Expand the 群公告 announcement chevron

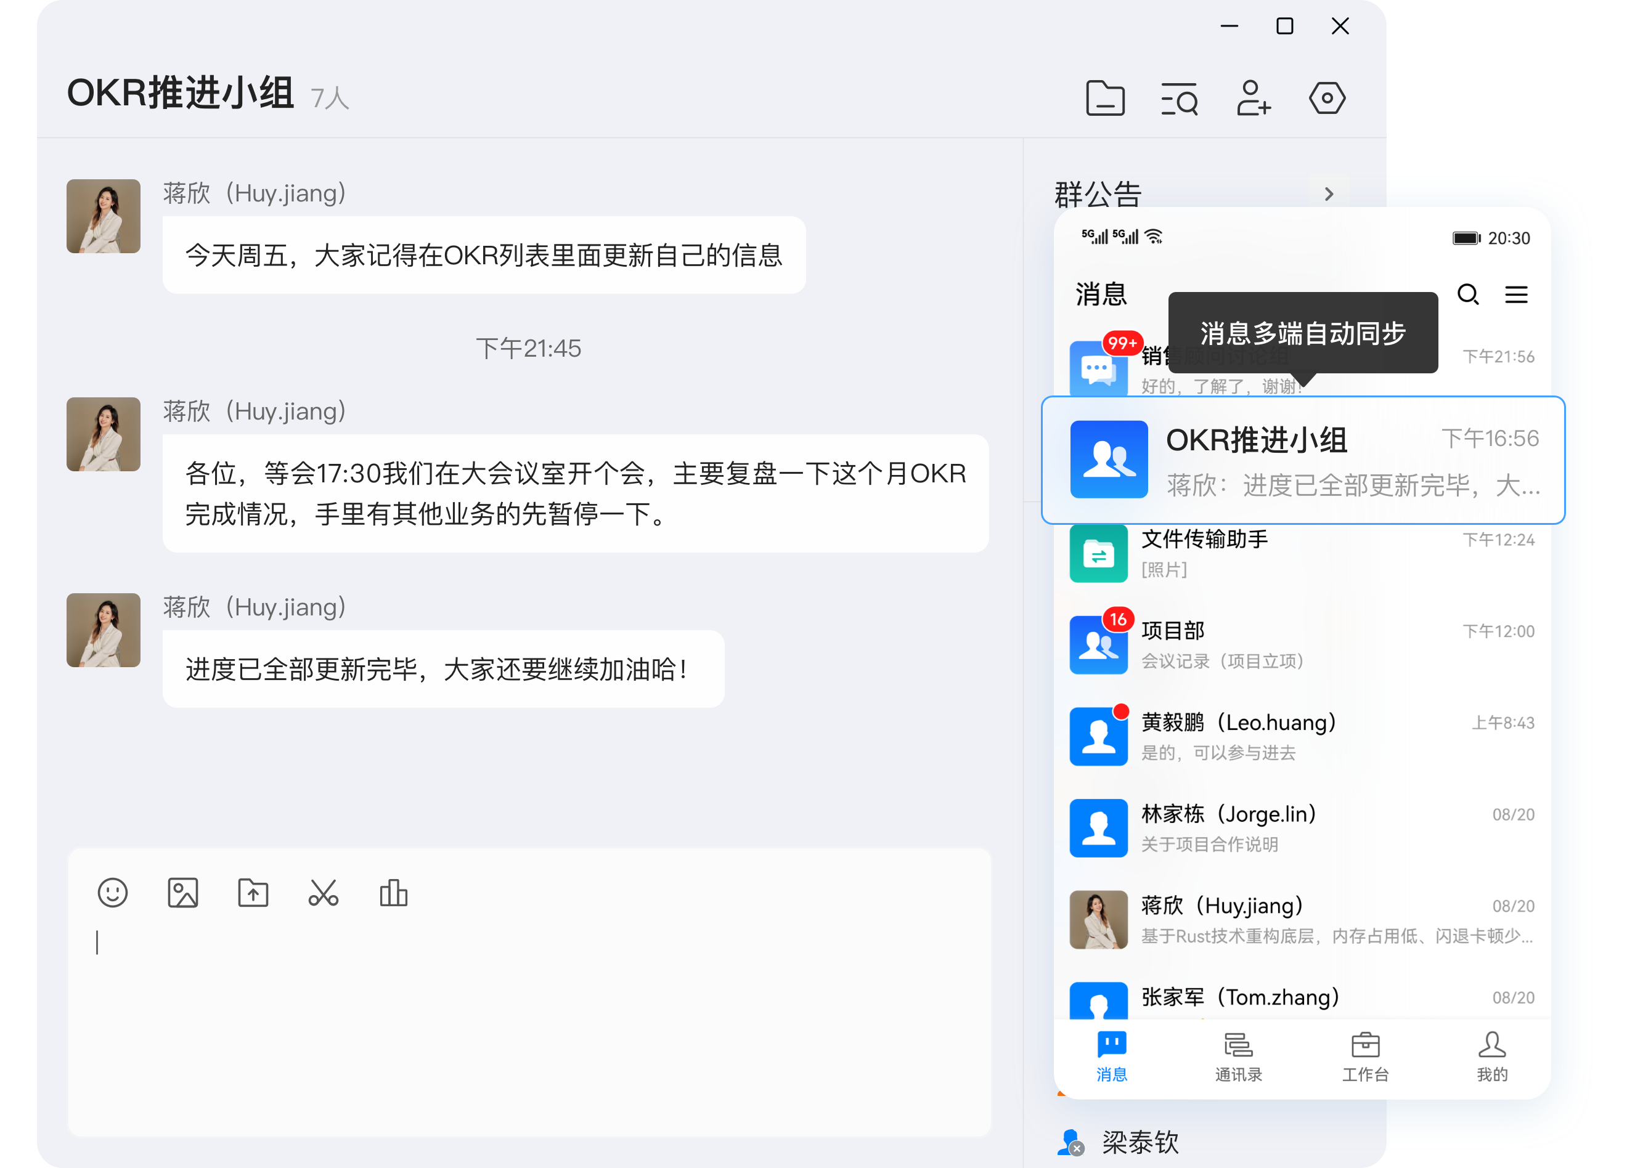coord(1329,194)
